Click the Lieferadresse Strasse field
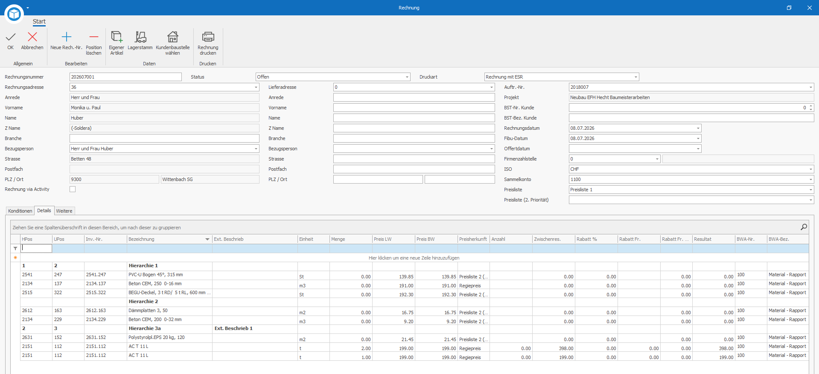The image size is (819, 374). tap(414, 159)
